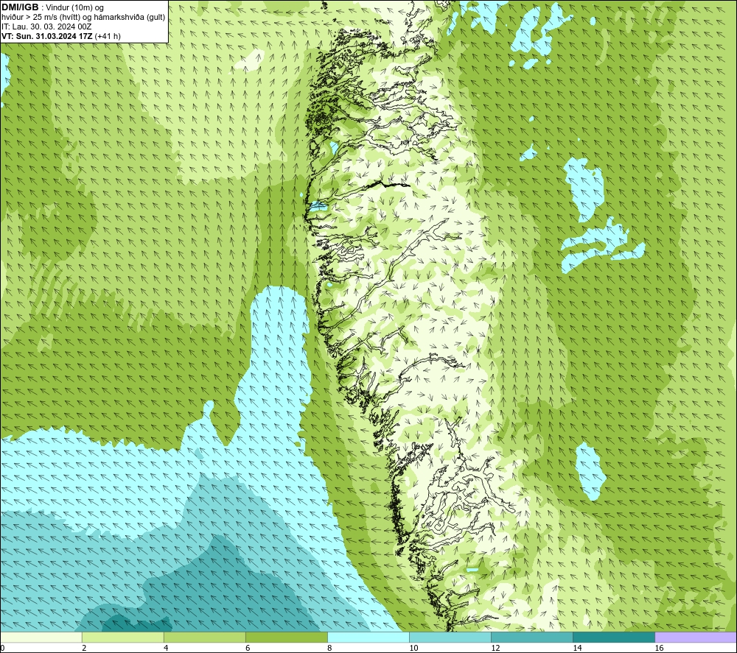The image size is (737, 653).
Task: Click the lavender above-16 m/s legend swatch
Action: (696, 637)
